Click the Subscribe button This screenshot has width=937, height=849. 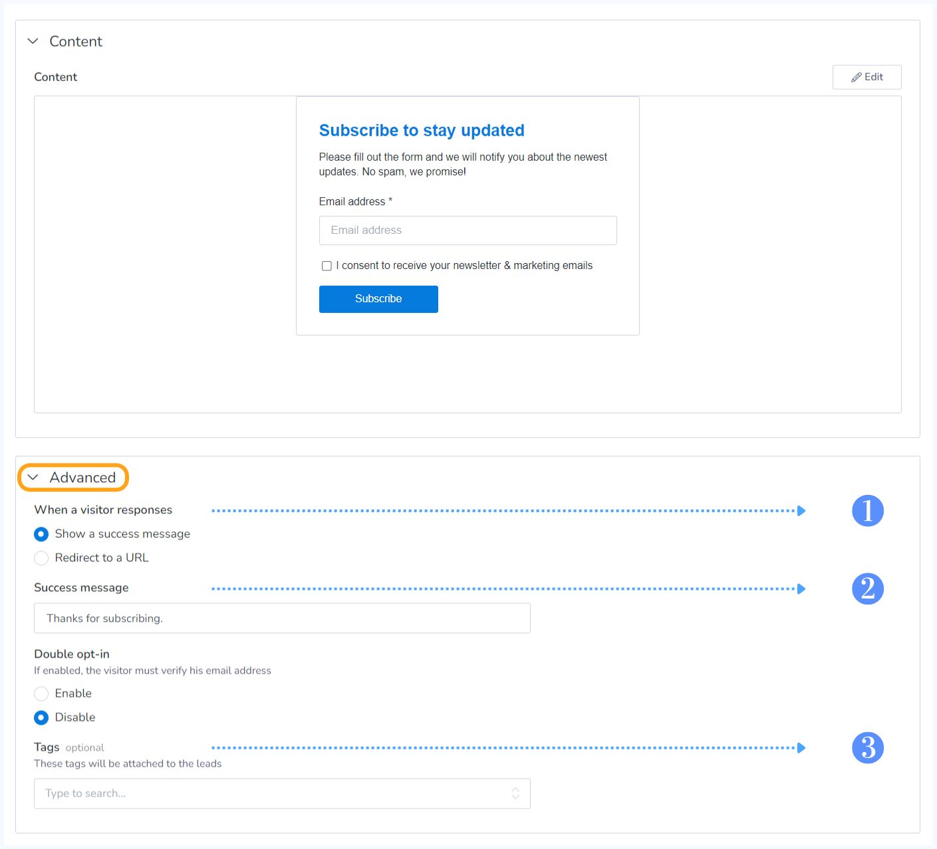tap(378, 299)
